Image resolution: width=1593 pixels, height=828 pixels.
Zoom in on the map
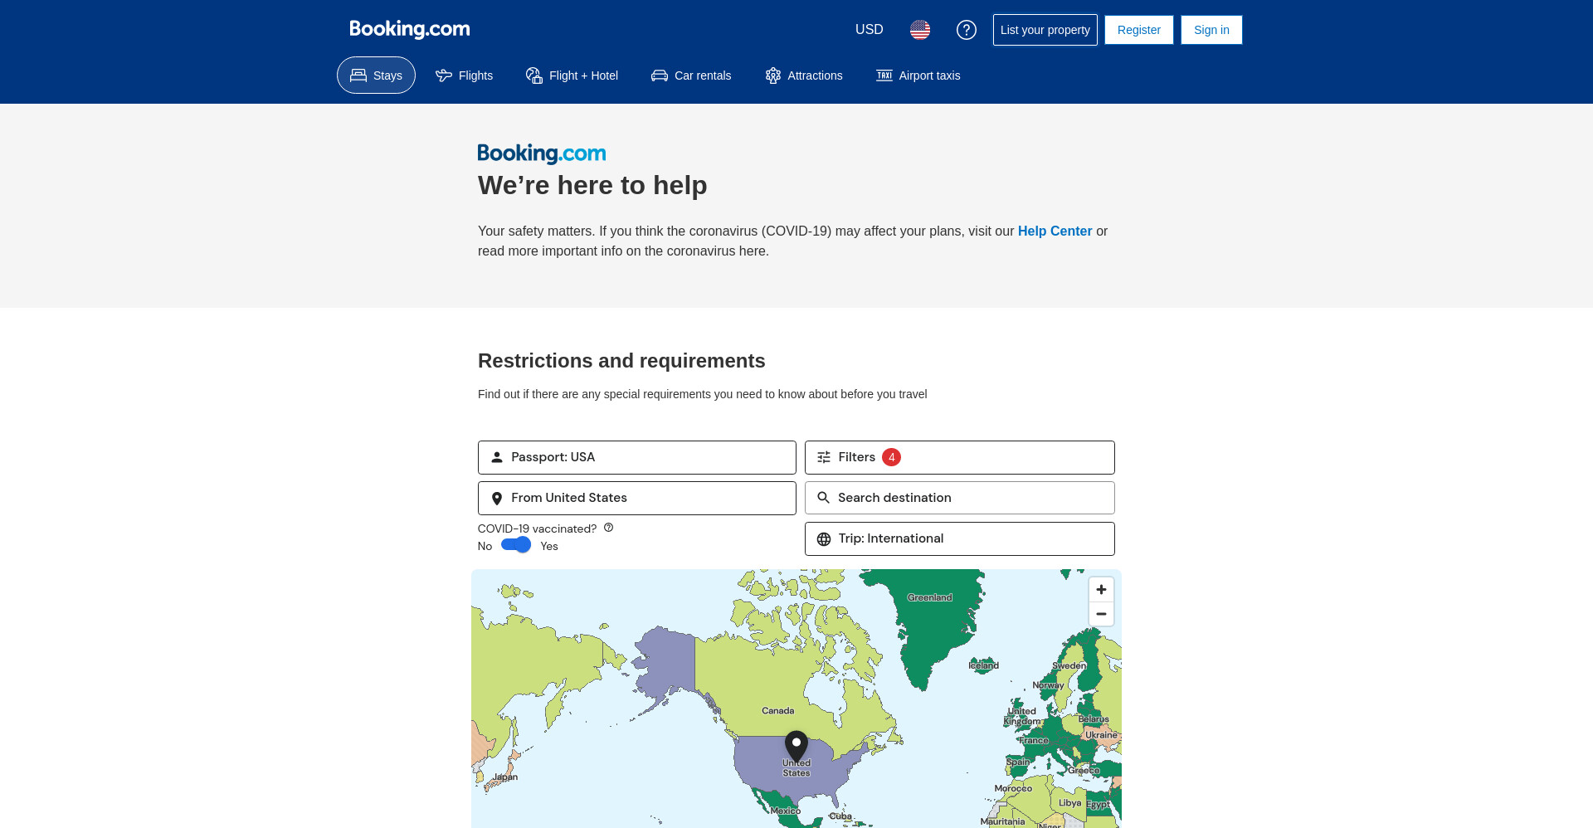point(1101,589)
